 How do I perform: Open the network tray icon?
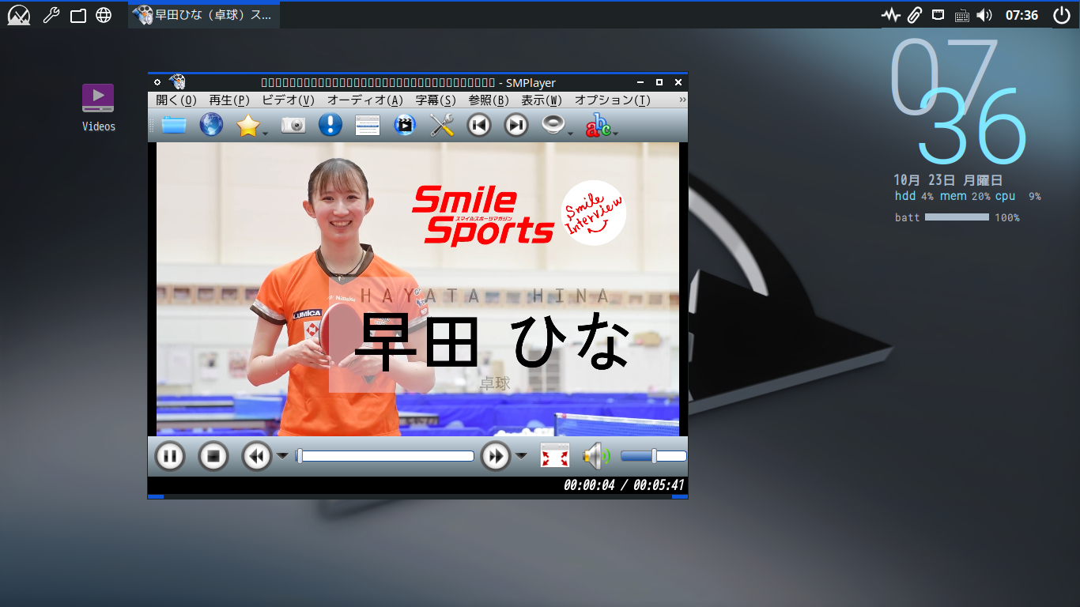tap(938, 15)
